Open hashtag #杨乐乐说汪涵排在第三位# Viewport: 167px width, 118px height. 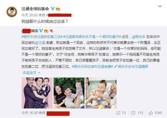click(42, 37)
